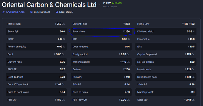203x106 pixels.
Task: Click the external link icon before NSE
Action: coord(57,12)
